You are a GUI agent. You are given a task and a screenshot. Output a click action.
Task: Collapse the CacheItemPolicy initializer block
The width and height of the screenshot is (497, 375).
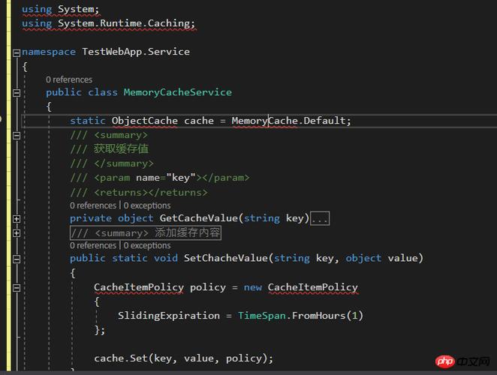tap(17, 287)
